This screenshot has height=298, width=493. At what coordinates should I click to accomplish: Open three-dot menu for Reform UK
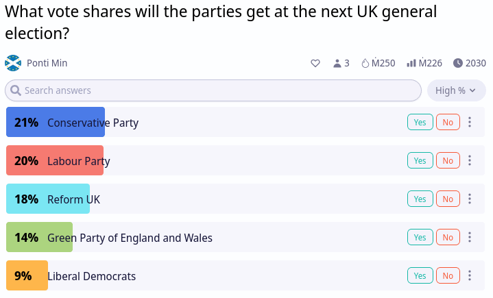click(470, 199)
